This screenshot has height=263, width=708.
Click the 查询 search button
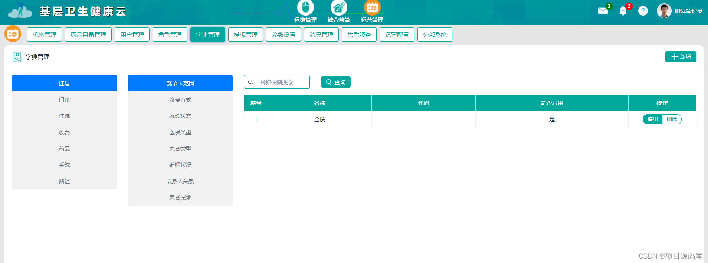(336, 82)
